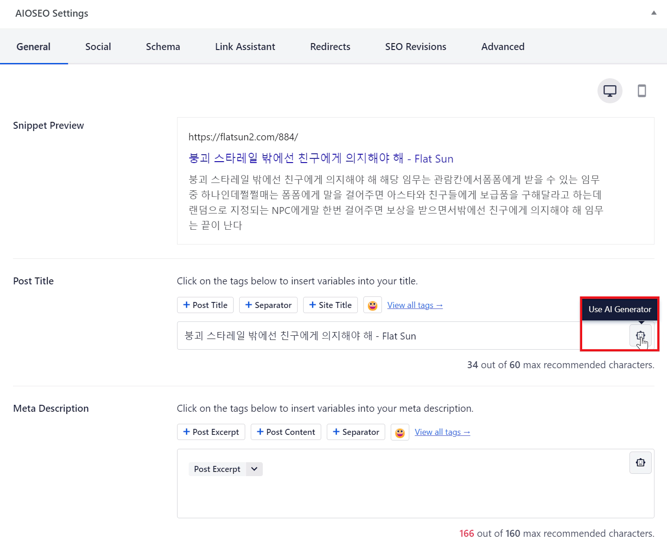Click inside the Meta Description text area
The height and width of the screenshot is (553, 667).
tap(415, 484)
